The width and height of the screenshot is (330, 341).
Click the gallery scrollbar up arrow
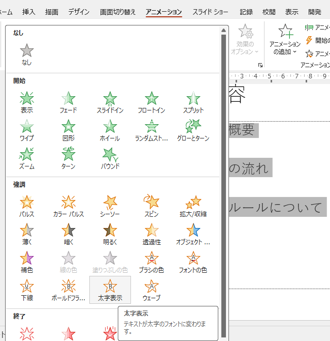(224, 30)
